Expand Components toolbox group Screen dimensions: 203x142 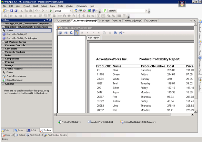click(3, 59)
